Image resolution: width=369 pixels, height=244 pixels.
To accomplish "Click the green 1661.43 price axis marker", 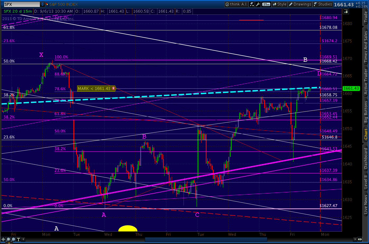I will pyautogui.click(x=351, y=88).
